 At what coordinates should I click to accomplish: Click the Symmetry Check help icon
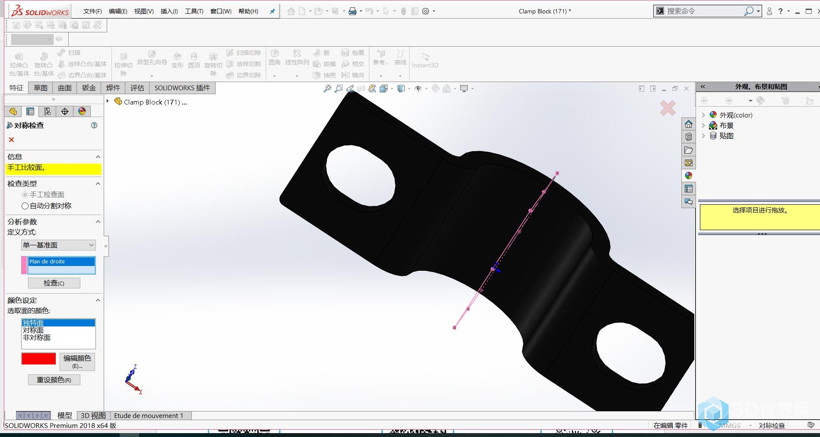94,125
